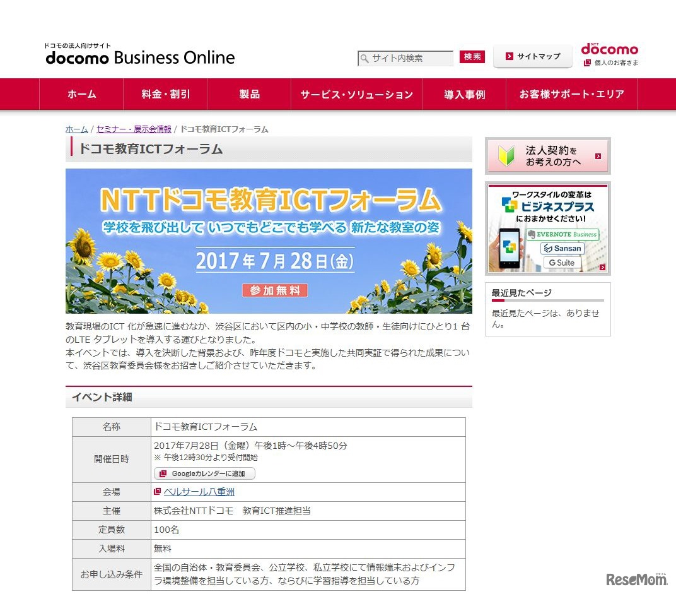
Task: Click the red arrow on 法人契約 banner
Action: (598, 157)
